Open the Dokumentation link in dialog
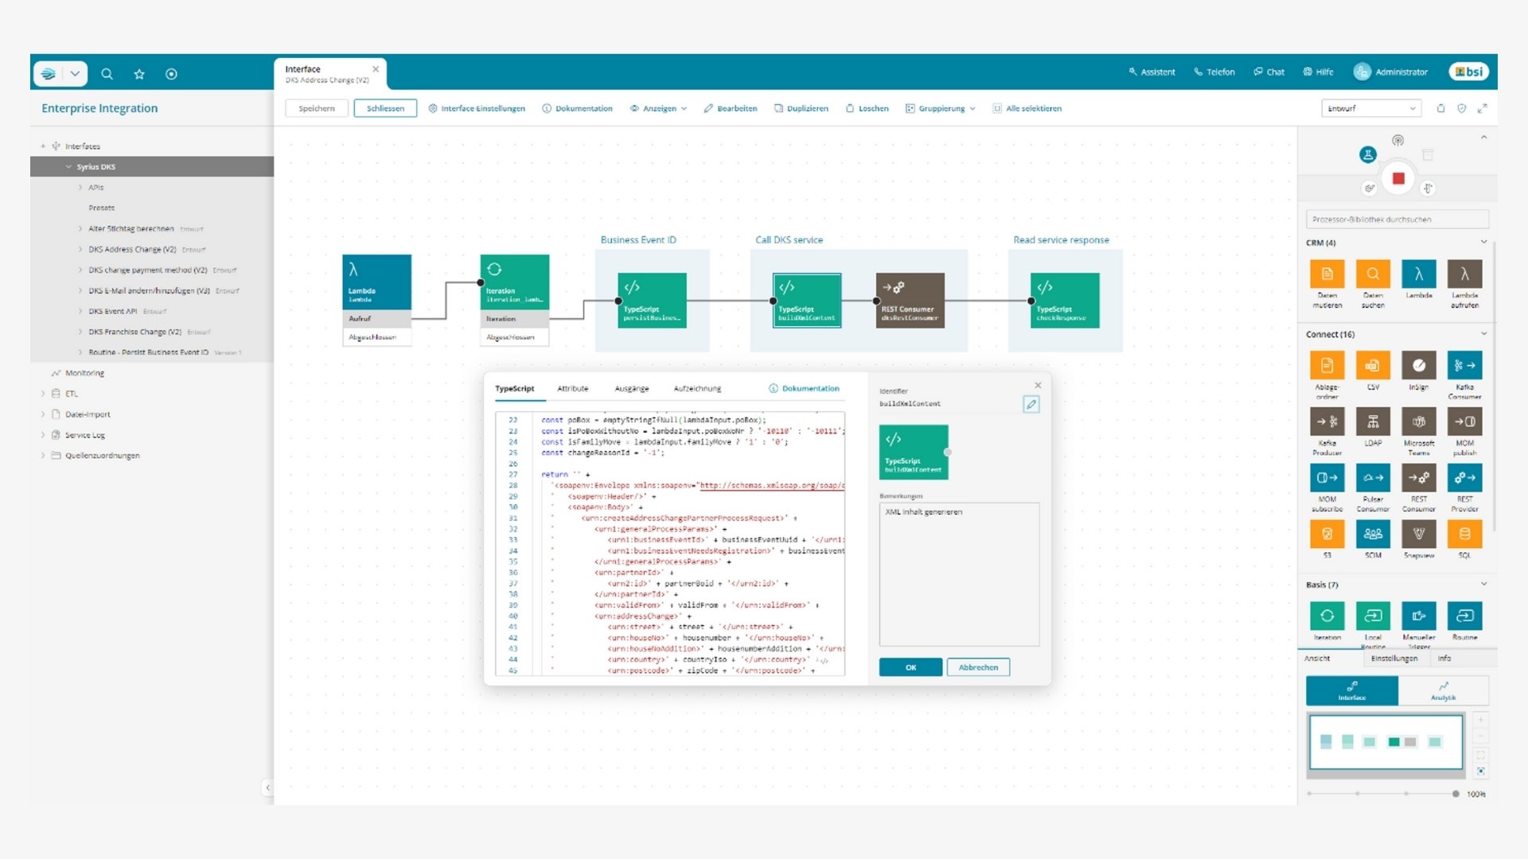 [804, 388]
